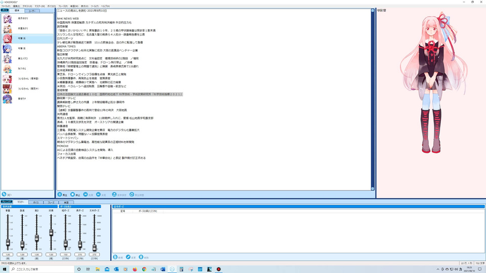Click the 琴葉 茜 character image
The width and height of the screenshot is (486, 273).
pos(434,83)
